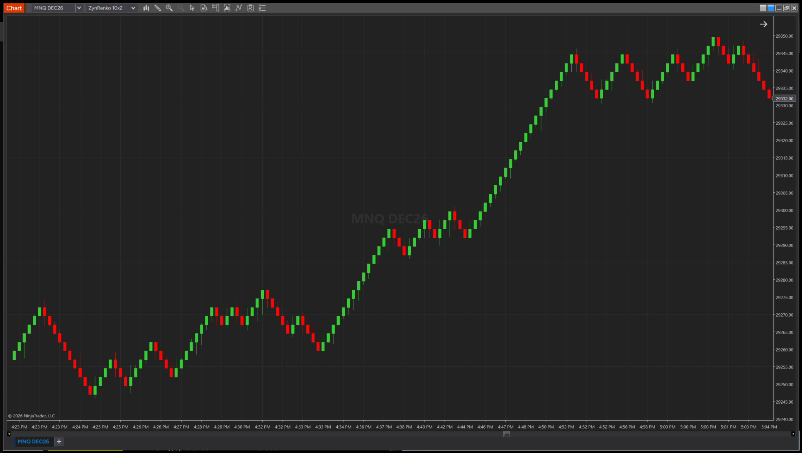Viewport: 802px width, 453px height.
Task: Toggle the Chart Trader panel icon
Action: pos(215,8)
